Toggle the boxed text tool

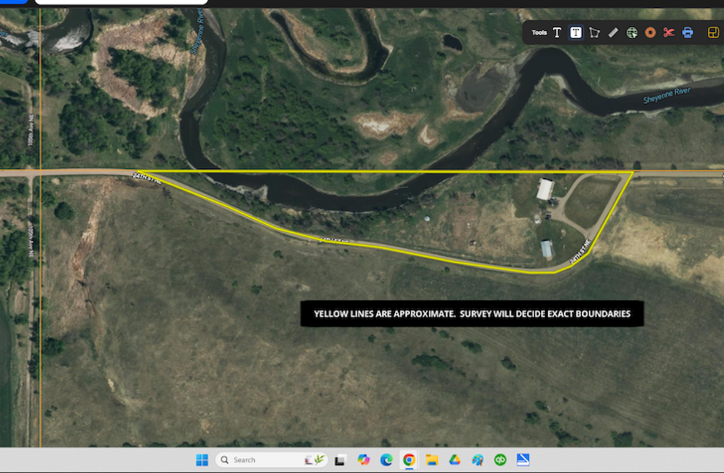pos(576,33)
